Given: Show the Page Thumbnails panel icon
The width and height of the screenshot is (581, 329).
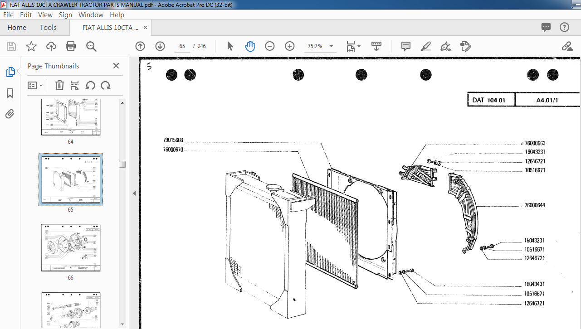Looking at the screenshot, I should tap(10, 72).
